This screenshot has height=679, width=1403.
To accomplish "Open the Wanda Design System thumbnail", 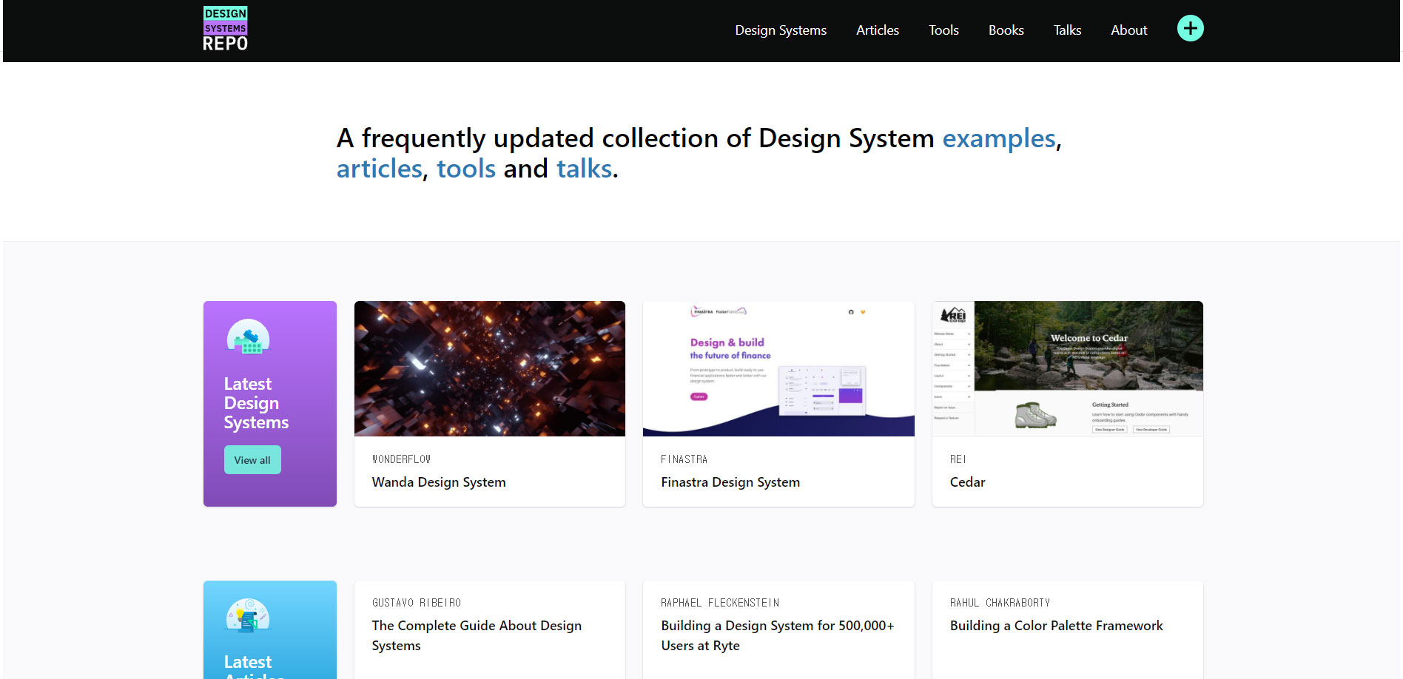I will pyautogui.click(x=490, y=368).
